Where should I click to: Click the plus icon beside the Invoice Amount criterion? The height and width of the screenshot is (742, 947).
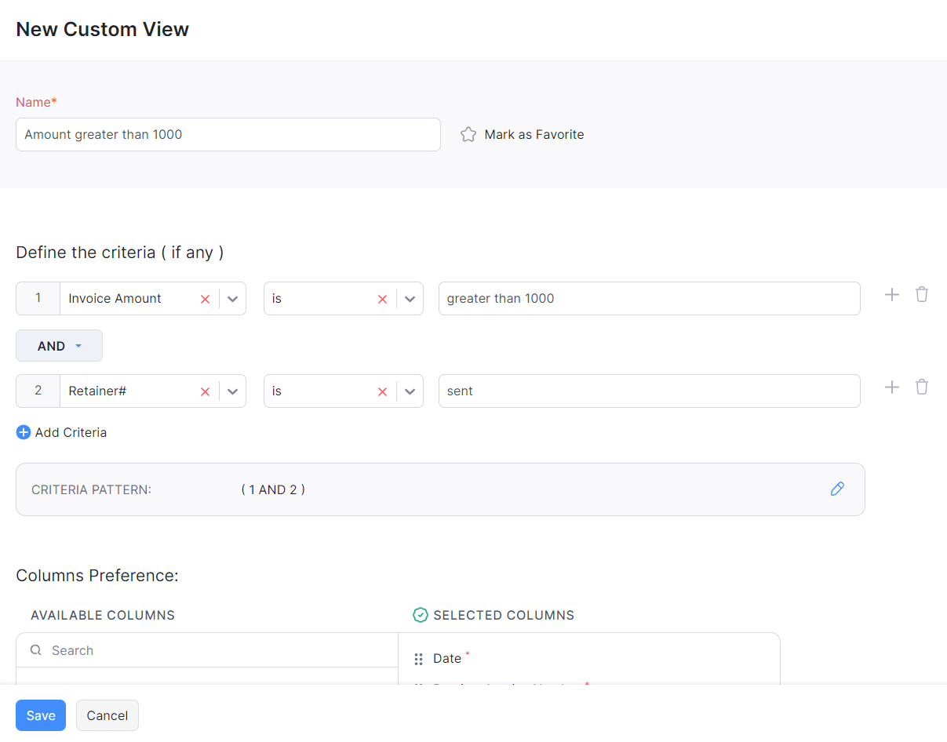pos(891,294)
